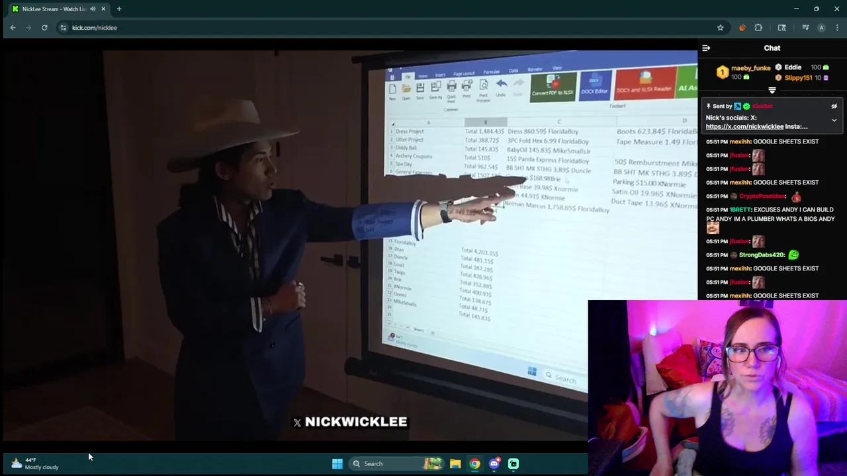Open the x.com/nickwicklee link
The height and width of the screenshot is (476, 847).
tap(744, 126)
